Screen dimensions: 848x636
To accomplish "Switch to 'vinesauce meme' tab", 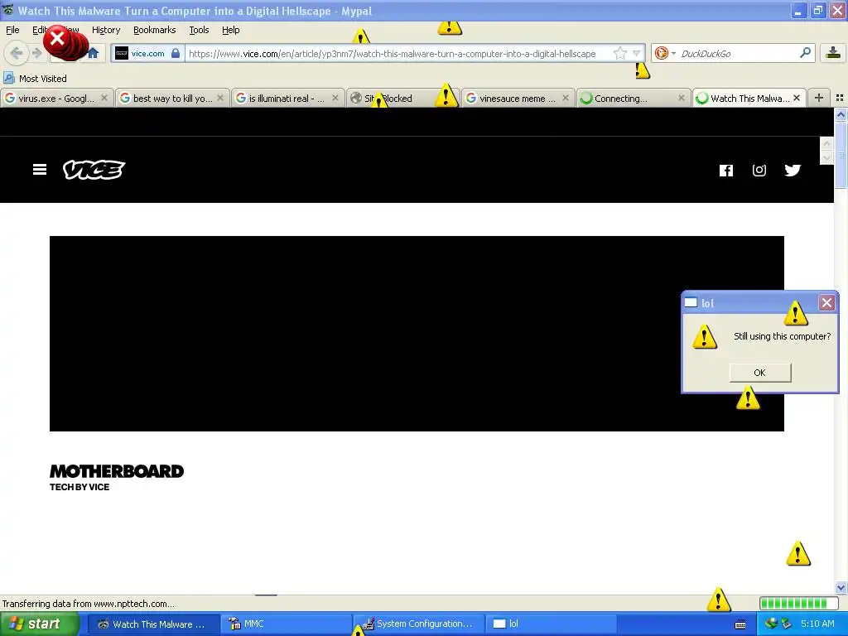I will (518, 98).
